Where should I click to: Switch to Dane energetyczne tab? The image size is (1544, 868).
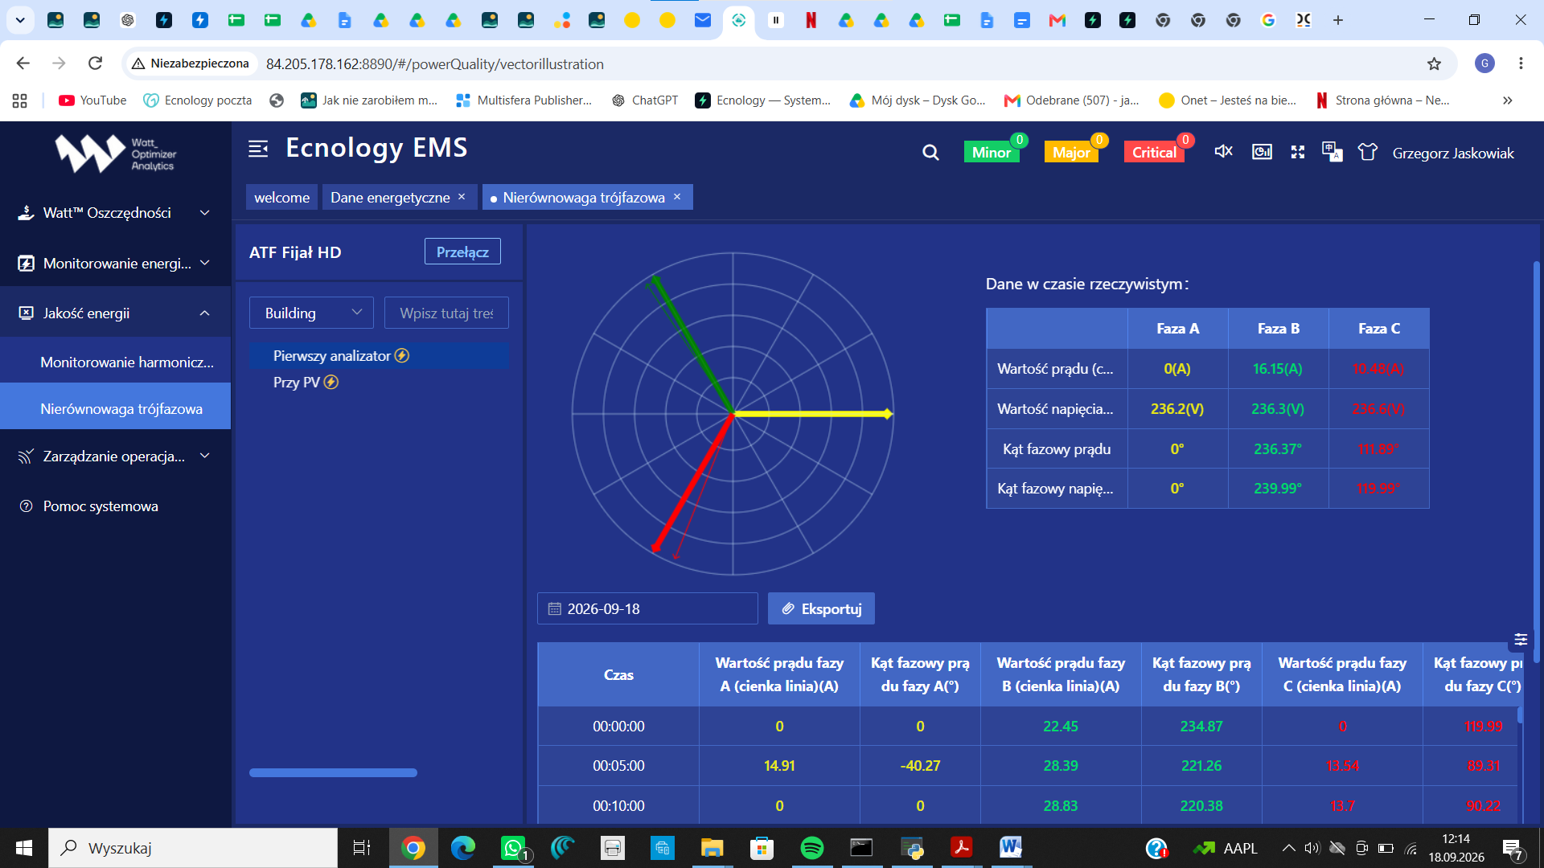pyautogui.click(x=390, y=198)
